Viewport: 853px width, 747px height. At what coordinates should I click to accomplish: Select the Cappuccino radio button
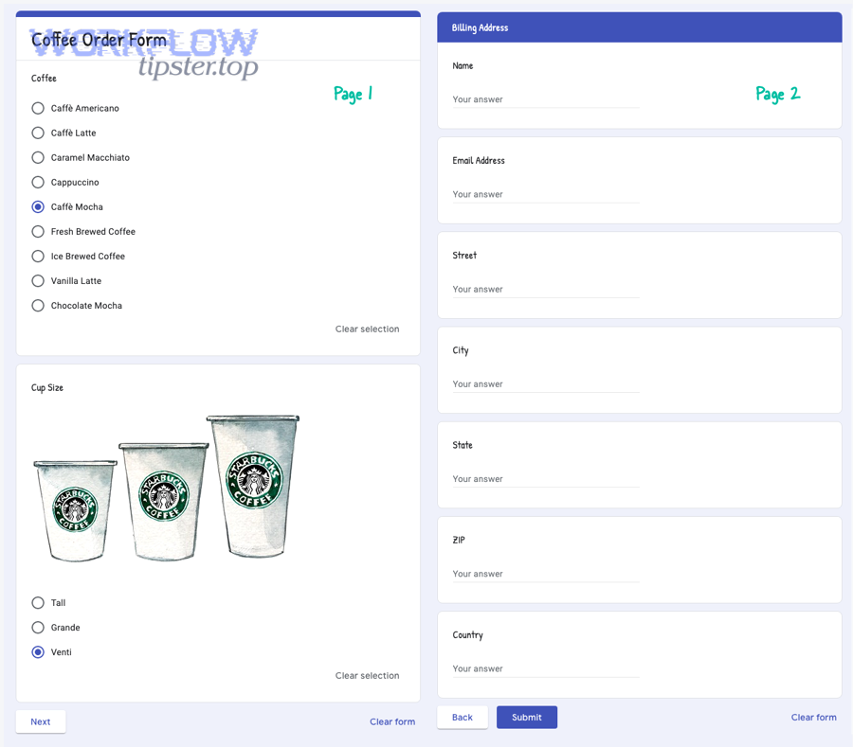point(38,182)
